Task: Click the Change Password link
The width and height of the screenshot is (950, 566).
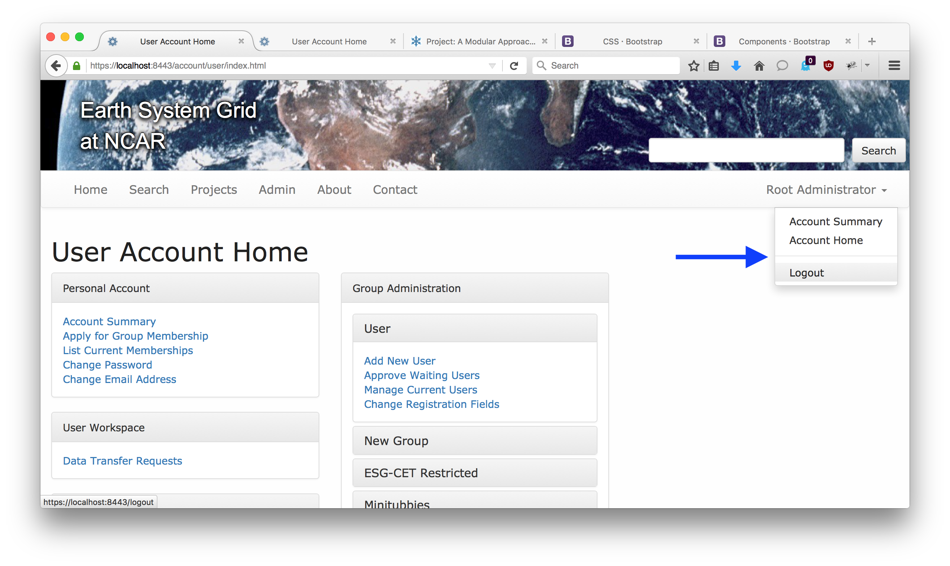Action: point(107,365)
